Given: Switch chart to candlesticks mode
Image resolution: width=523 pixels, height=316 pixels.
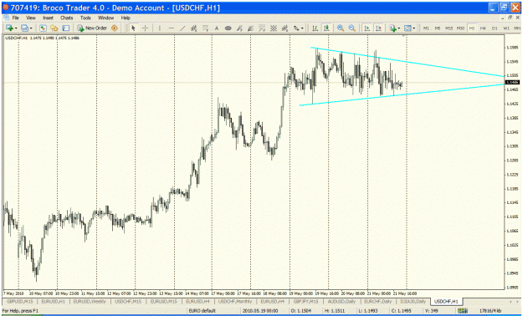Looking at the screenshot, I should pyautogui.click(x=326, y=28).
